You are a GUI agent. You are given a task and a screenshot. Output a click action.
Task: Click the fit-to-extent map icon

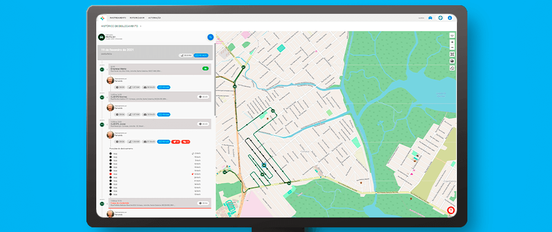click(x=452, y=55)
